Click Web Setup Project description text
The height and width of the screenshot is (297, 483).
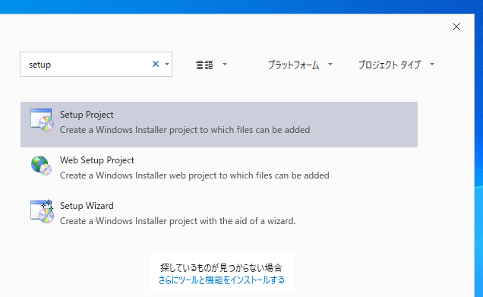pyautogui.click(x=194, y=175)
